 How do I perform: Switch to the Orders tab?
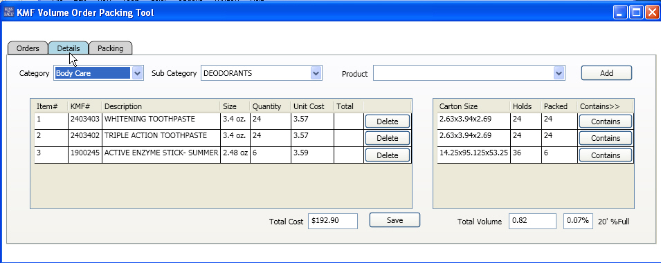coord(28,48)
